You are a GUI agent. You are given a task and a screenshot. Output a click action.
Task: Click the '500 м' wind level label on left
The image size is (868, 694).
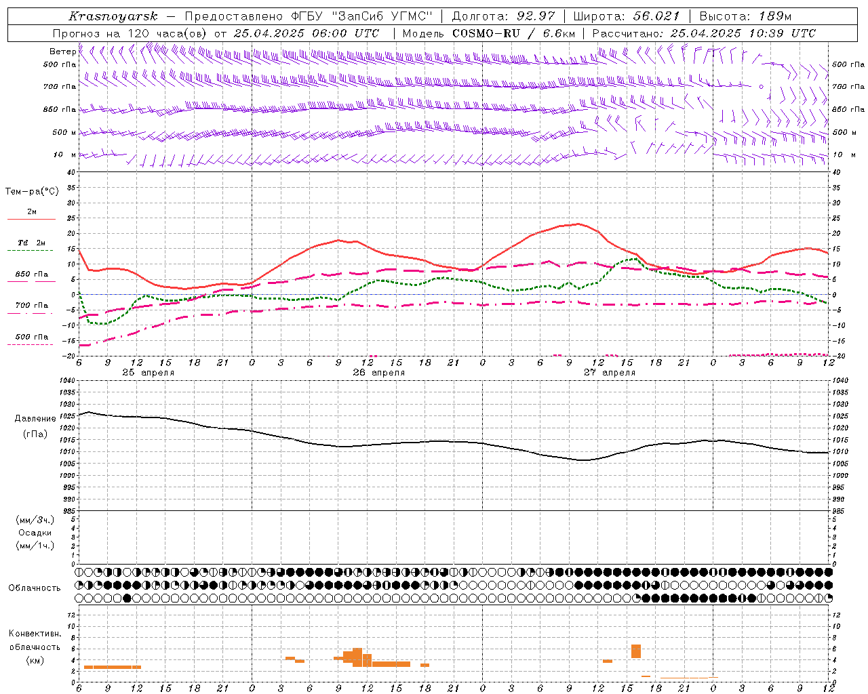(64, 132)
